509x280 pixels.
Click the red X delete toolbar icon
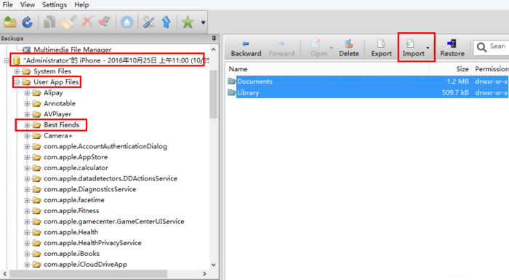pos(87,23)
